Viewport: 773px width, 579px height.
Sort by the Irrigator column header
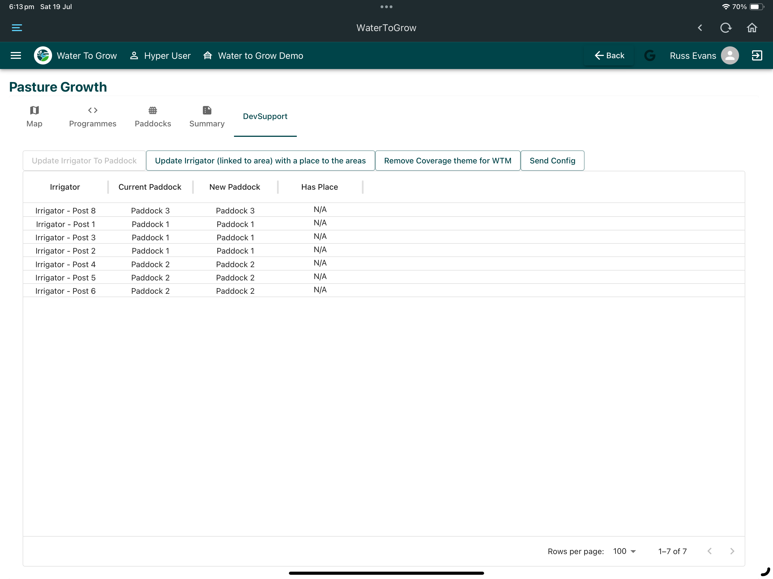[x=65, y=187]
